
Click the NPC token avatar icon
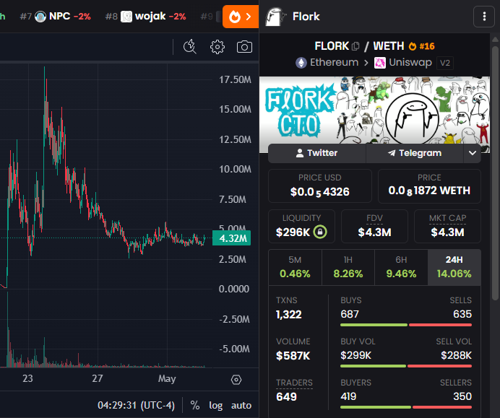[x=40, y=17]
